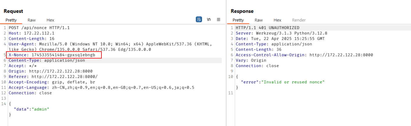Switch to the Response Pretty tab
Viewport: 411px width, 126px height.
pos(238,20)
